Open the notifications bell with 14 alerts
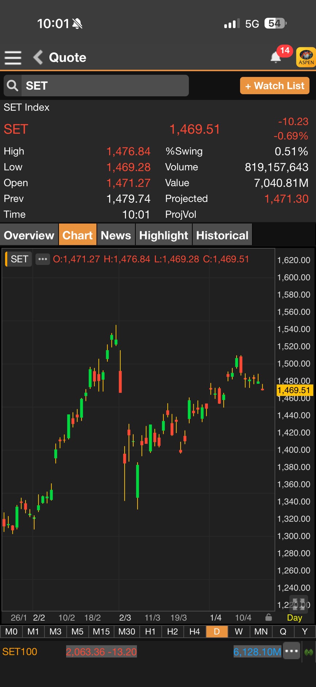This screenshot has width=316, height=687. click(x=276, y=57)
